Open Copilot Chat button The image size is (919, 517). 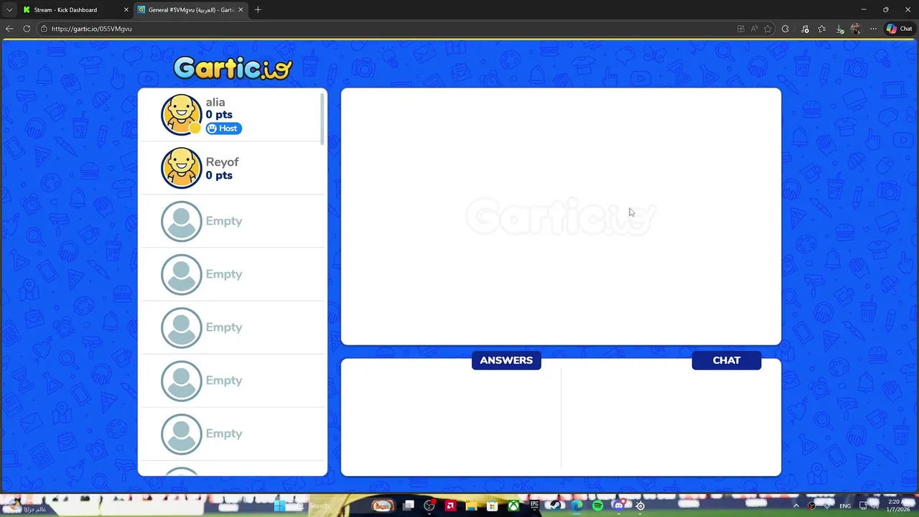(900, 29)
